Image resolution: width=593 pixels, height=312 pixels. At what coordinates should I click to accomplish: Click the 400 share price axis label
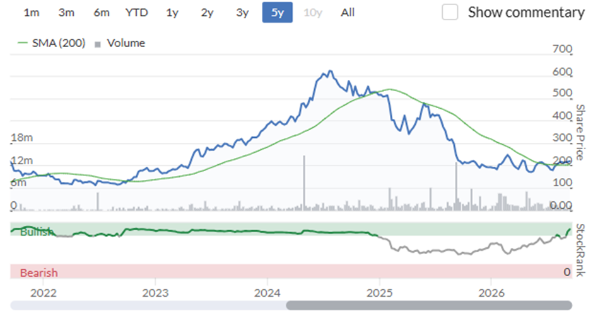(x=562, y=116)
